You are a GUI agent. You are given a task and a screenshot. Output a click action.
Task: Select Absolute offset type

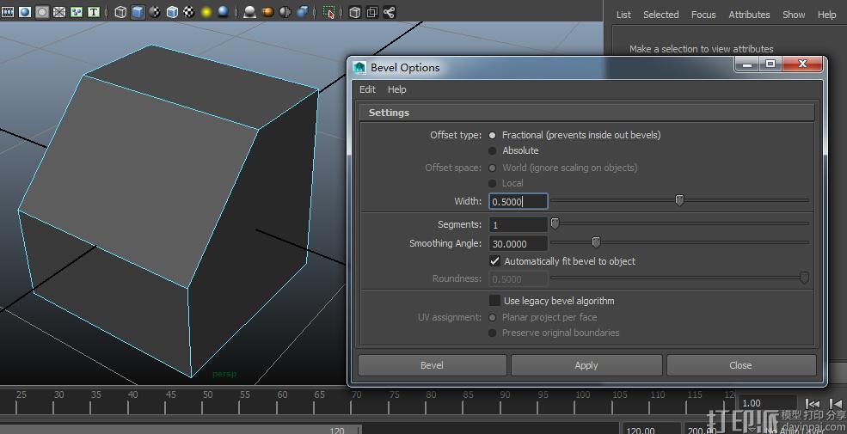point(492,150)
